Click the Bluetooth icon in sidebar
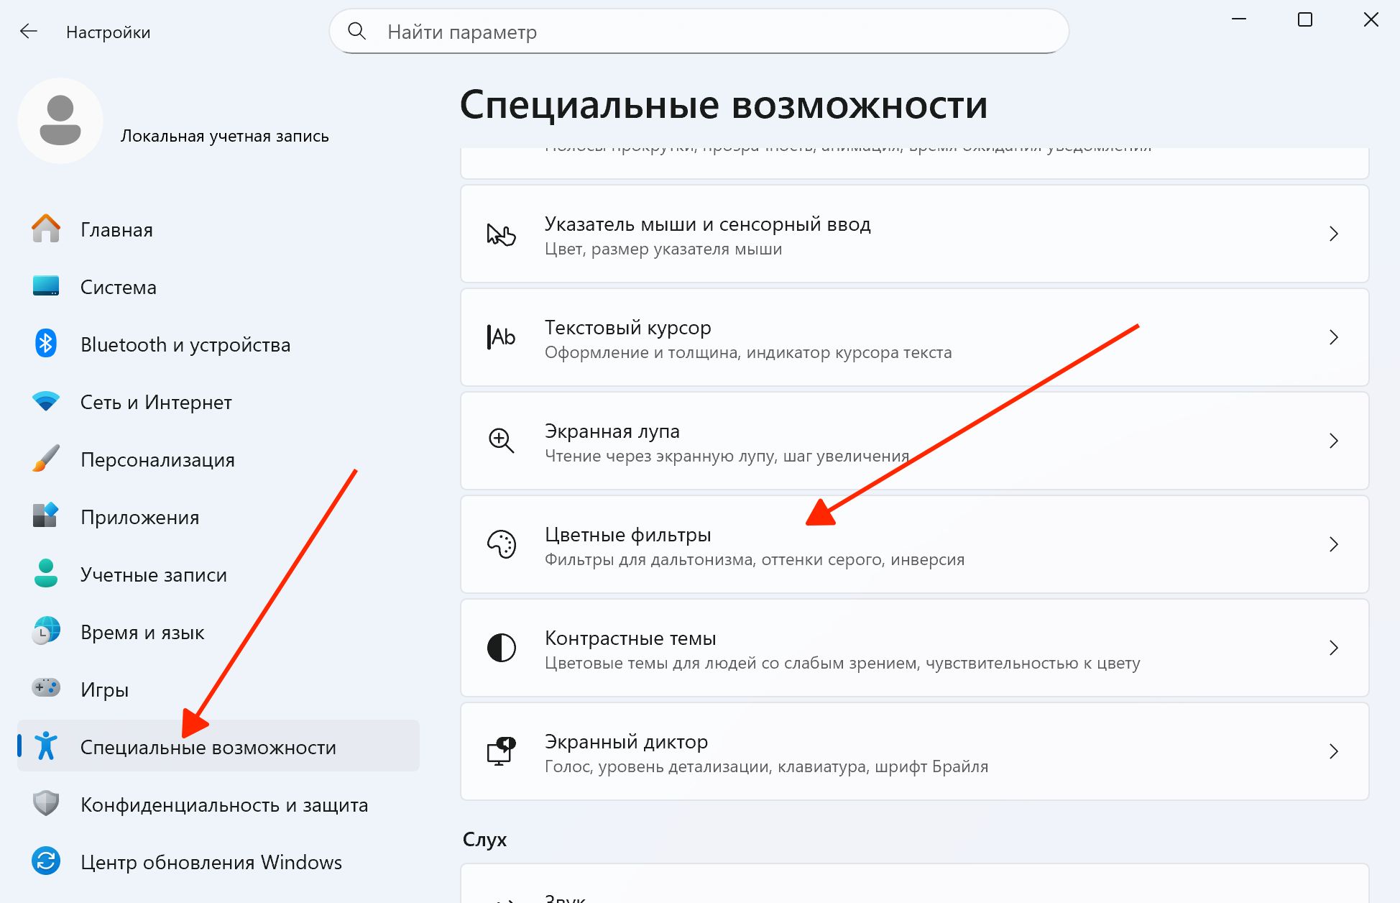1400x903 pixels. (46, 344)
